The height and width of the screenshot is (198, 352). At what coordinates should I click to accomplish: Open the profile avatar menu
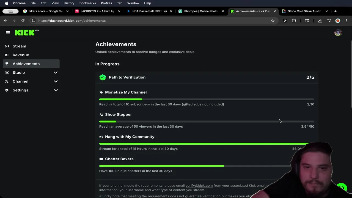[338, 33]
